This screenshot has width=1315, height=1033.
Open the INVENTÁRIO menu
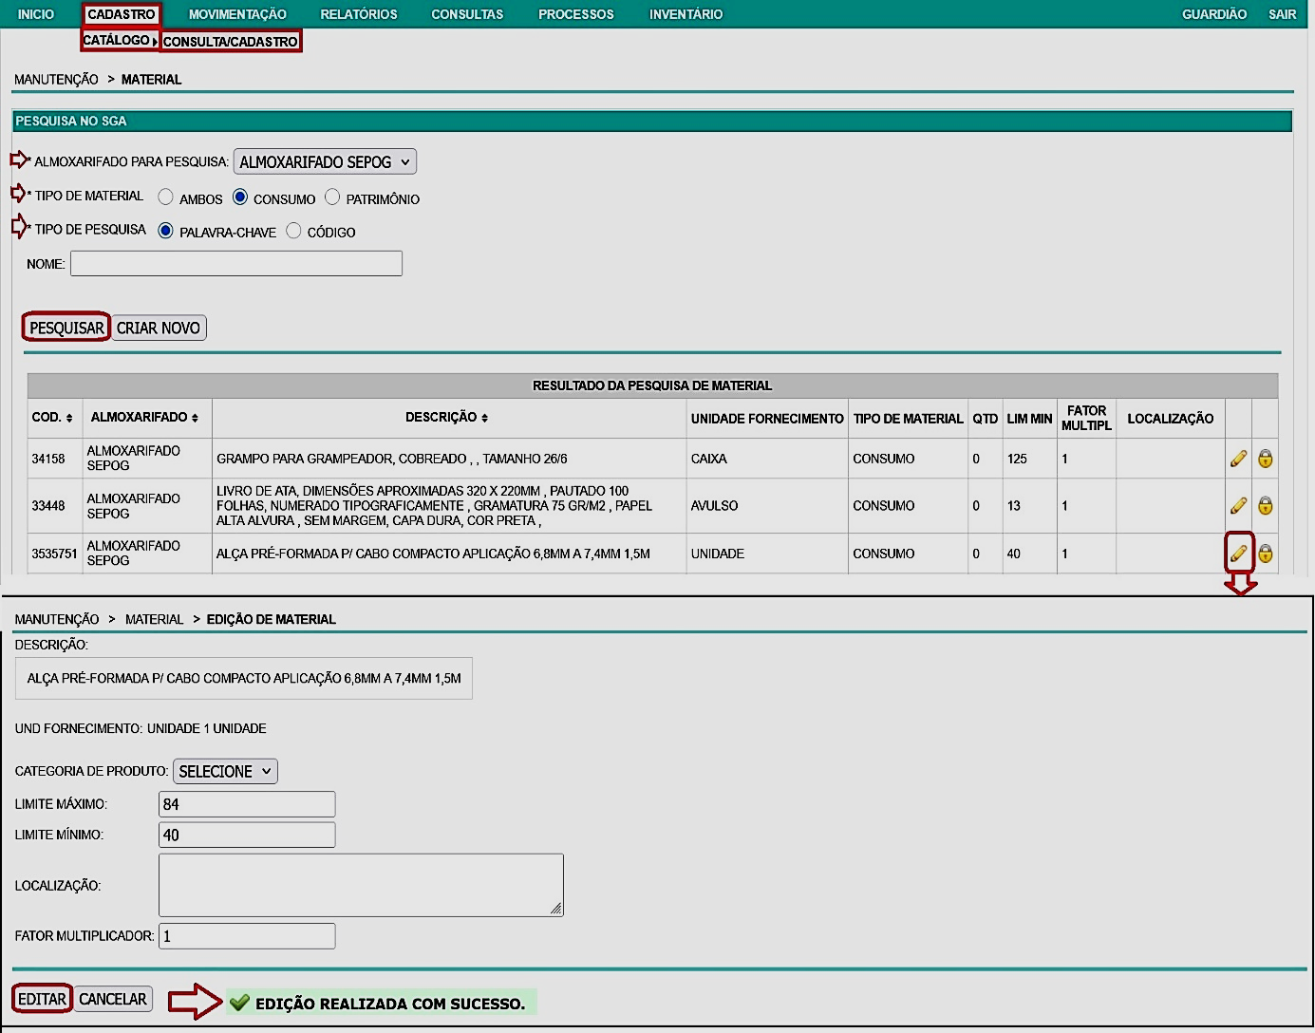[x=686, y=14]
